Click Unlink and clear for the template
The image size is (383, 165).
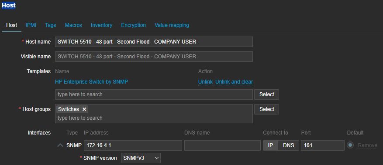234,82
